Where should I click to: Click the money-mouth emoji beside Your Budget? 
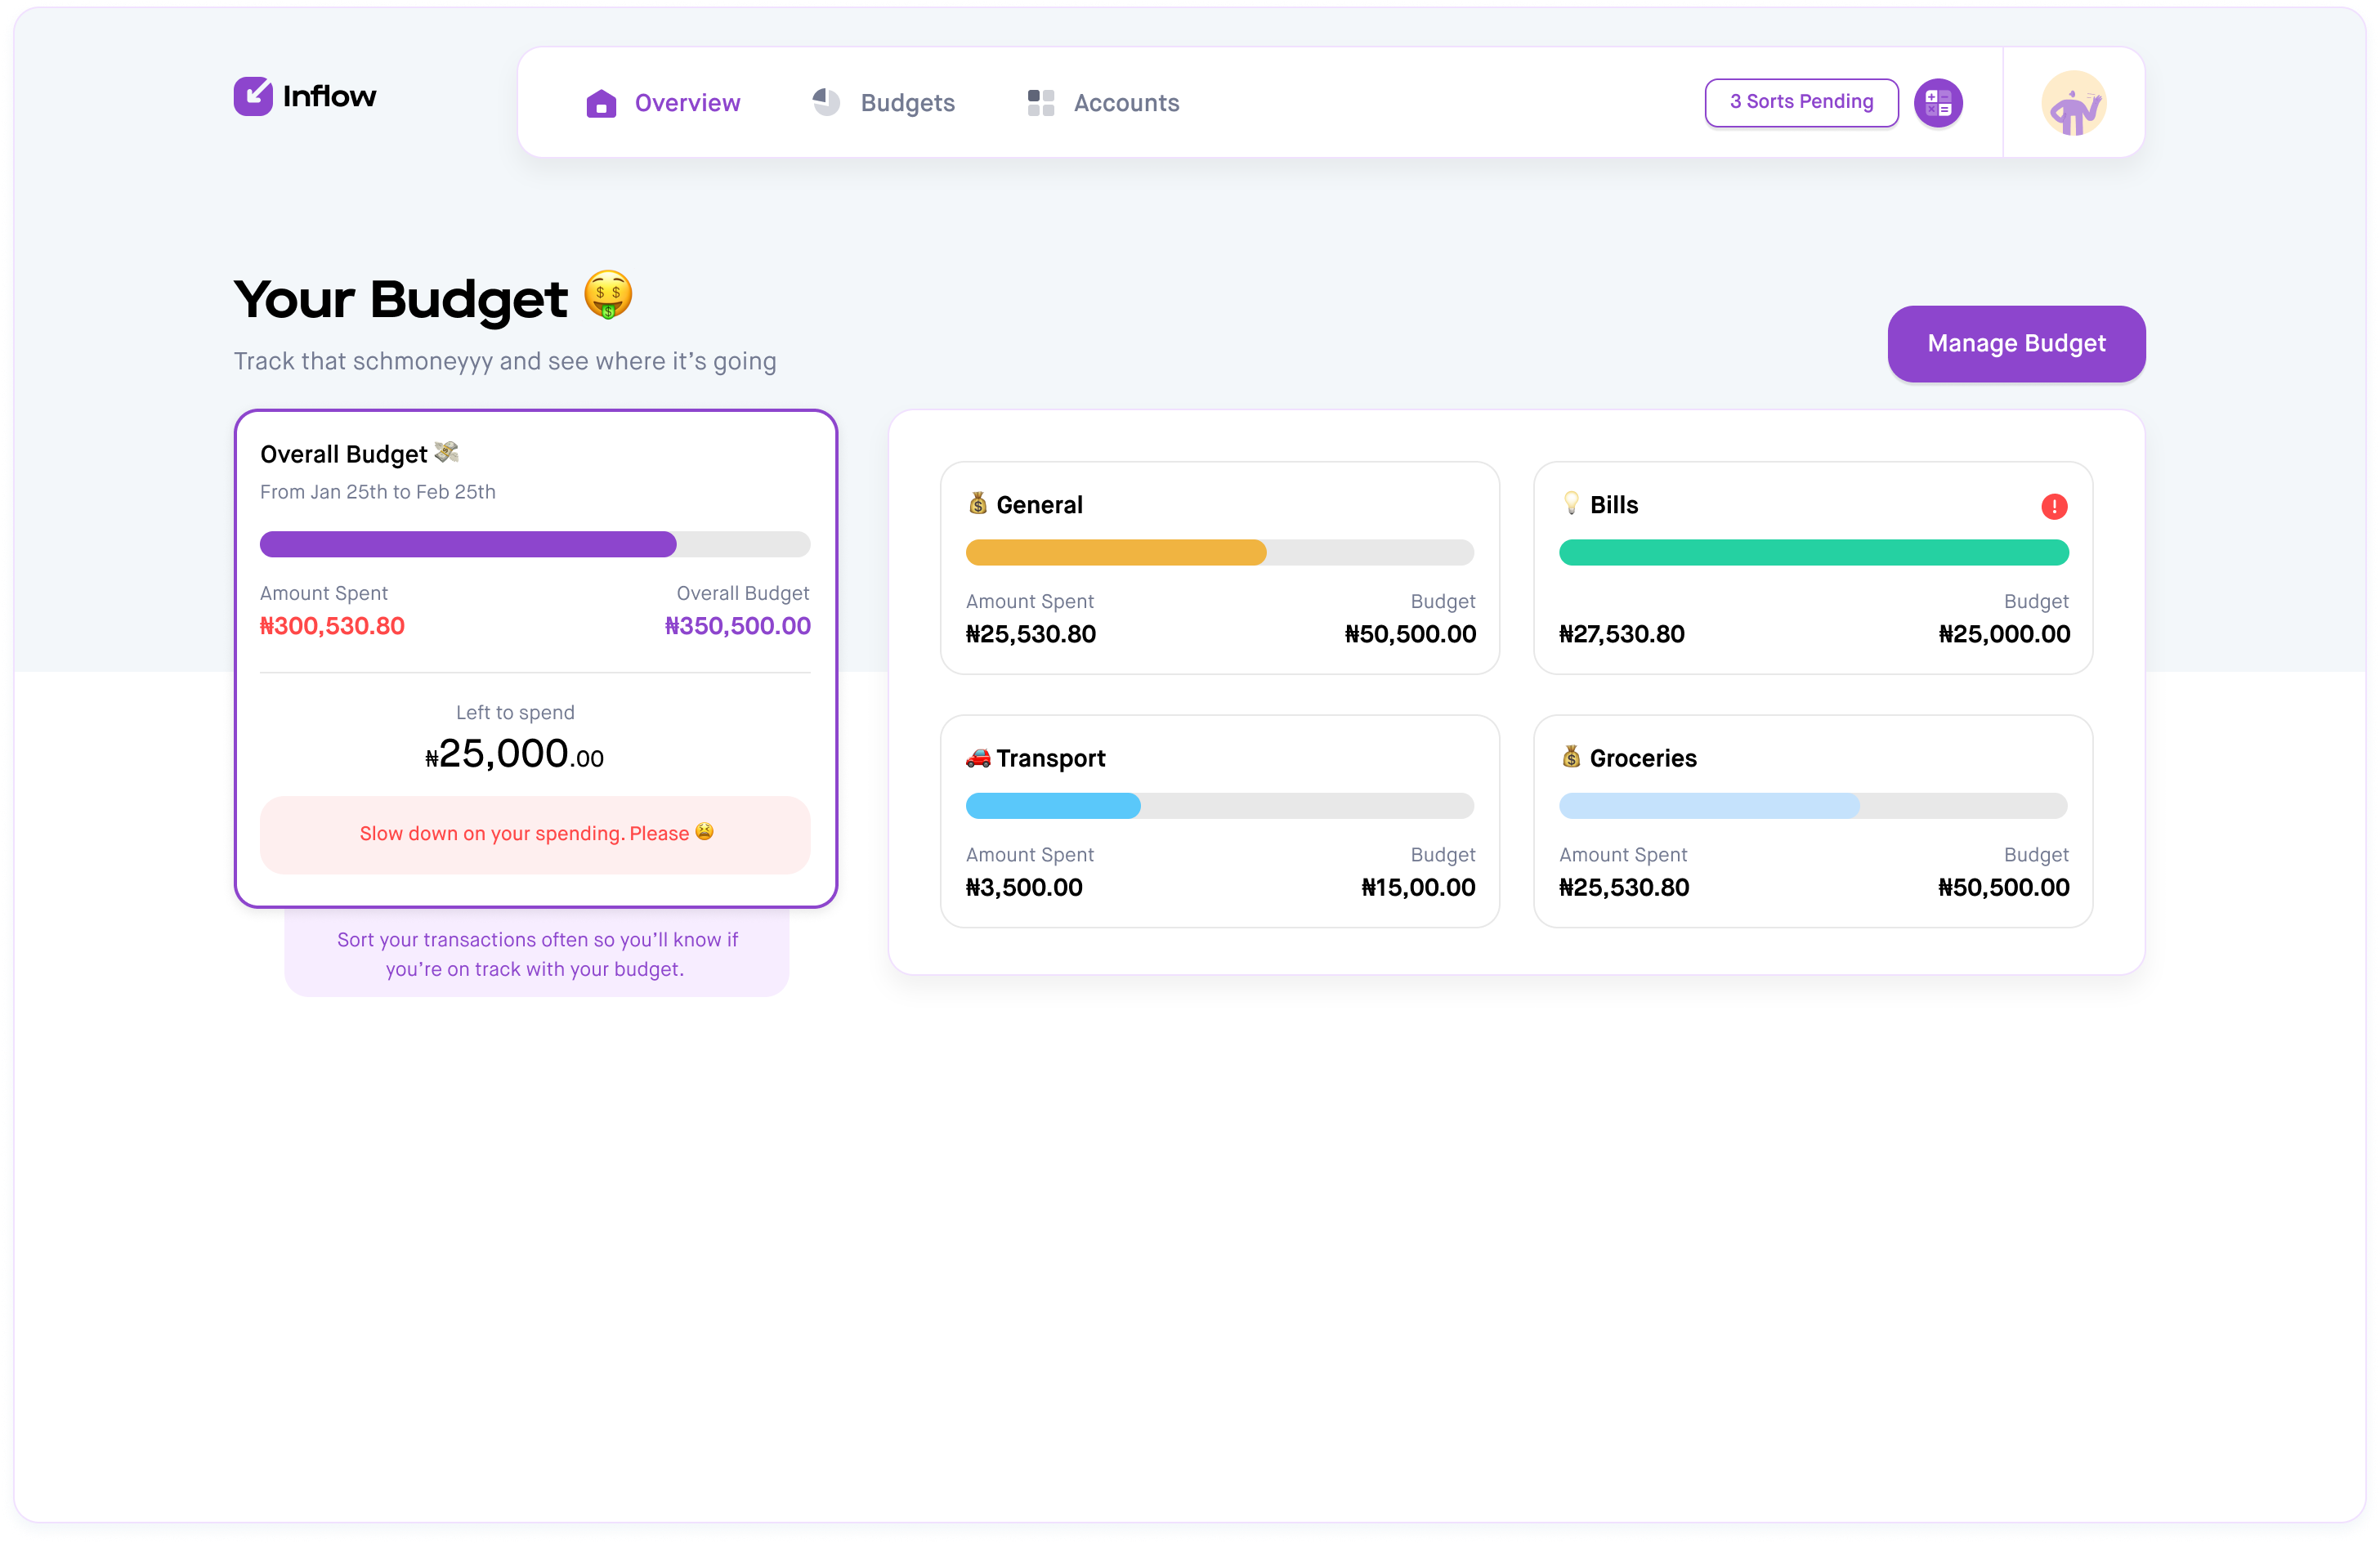(x=608, y=295)
